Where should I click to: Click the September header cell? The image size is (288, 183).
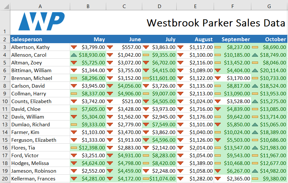point(236,40)
